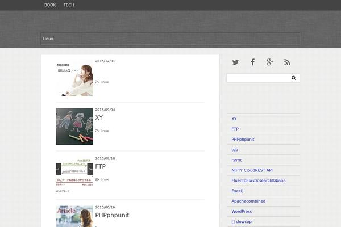Click the date 2015/08/18
Viewport: 341px width, 227px height.
[x=105, y=158]
